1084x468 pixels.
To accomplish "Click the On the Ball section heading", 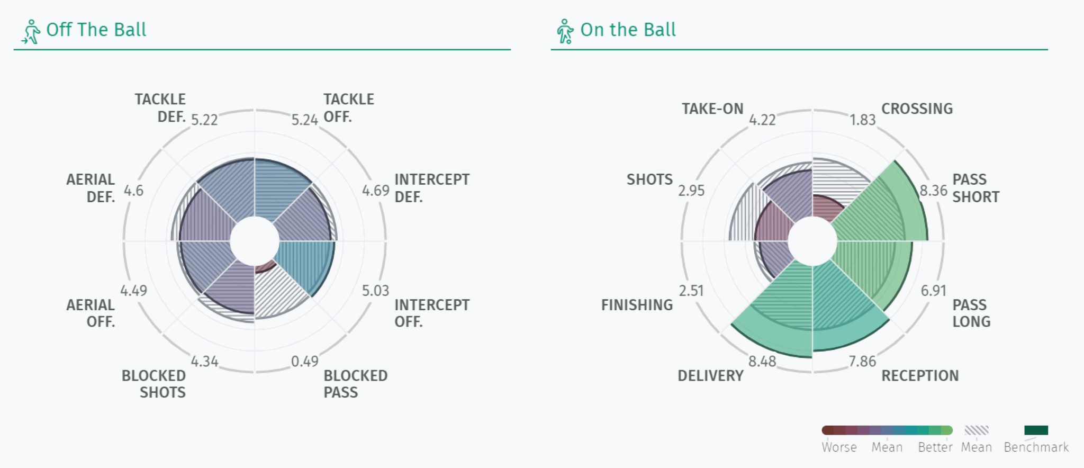I will pyautogui.click(x=628, y=30).
